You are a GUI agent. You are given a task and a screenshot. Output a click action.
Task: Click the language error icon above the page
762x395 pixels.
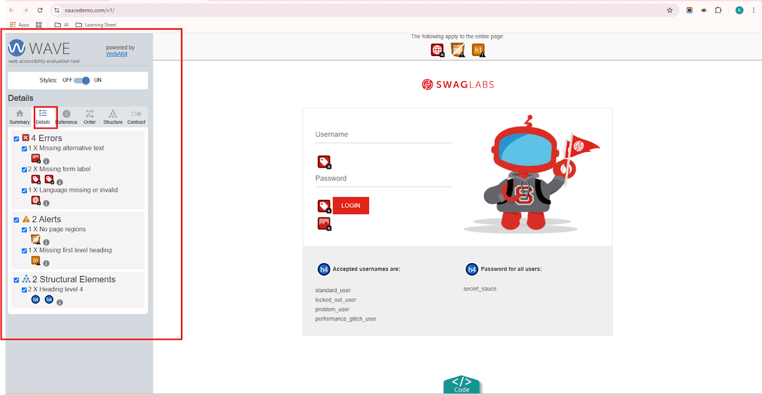[x=438, y=50]
